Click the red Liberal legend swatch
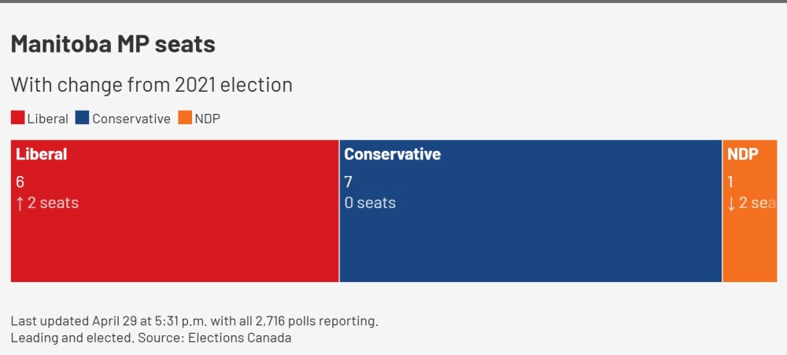This screenshot has width=787, height=355. (17, 119)
